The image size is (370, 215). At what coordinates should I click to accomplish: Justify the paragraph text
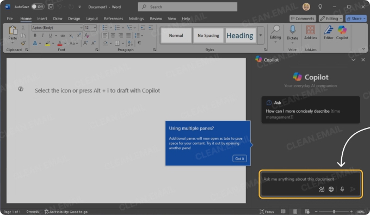tap(128, 35)
